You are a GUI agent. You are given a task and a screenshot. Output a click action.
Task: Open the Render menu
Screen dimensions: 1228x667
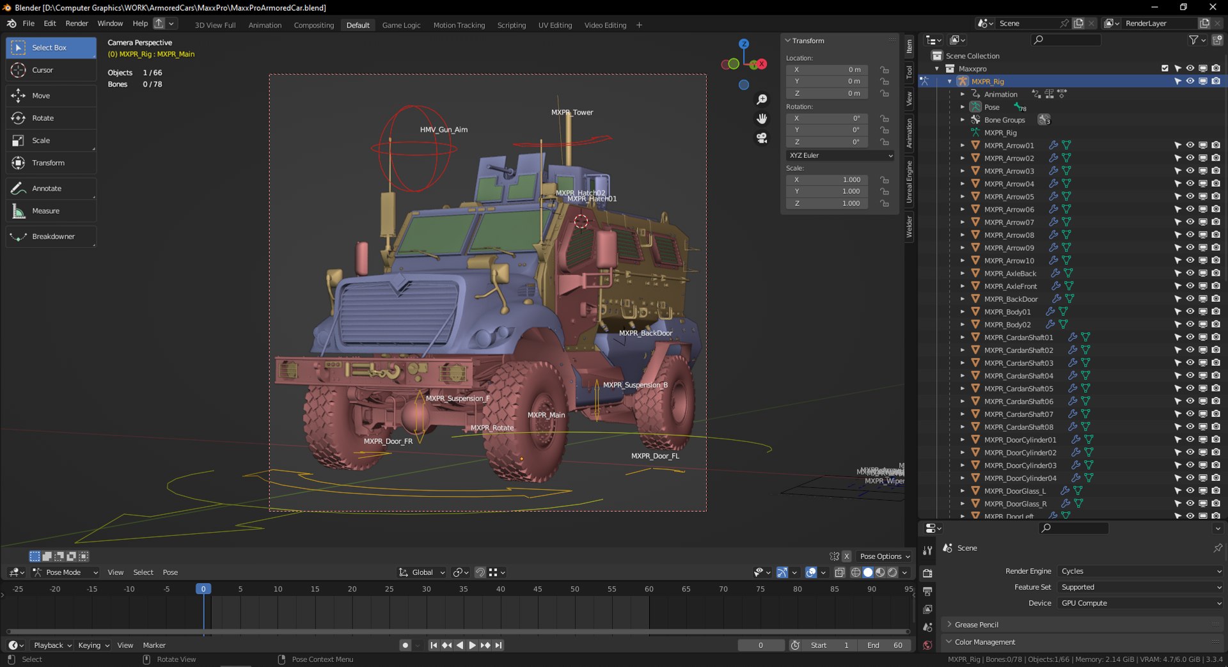click(77, 24)
